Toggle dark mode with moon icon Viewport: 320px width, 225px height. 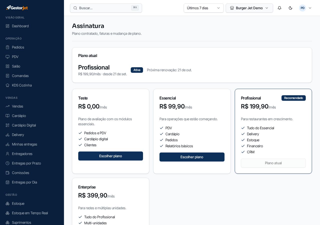(290, 8)
